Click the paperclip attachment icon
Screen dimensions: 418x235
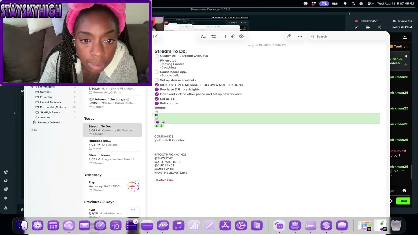[x=233, y=36]
